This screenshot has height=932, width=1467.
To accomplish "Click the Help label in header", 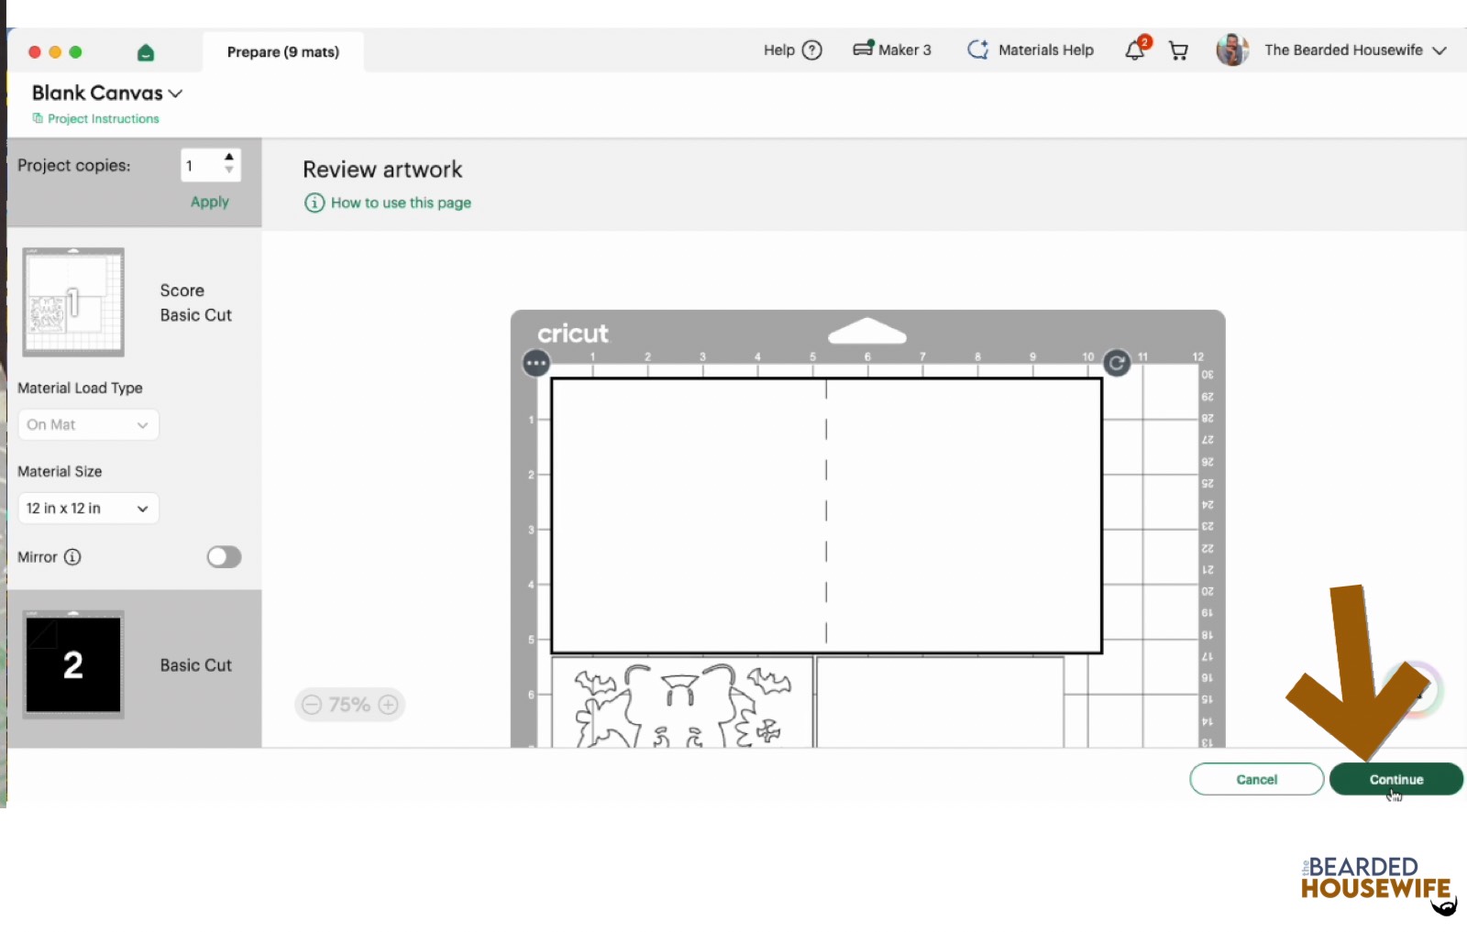I will tap(779, 50).
